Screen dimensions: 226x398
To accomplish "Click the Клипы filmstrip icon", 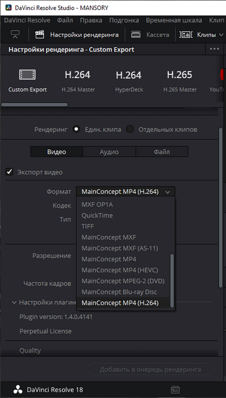I will click(x=186, y=35).
